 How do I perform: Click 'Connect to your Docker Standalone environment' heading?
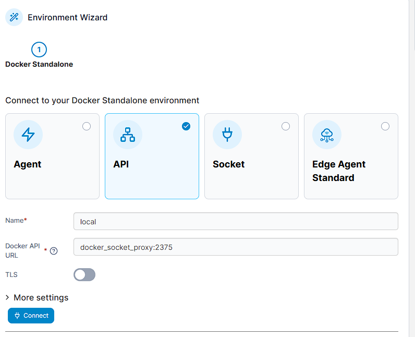tap(102, 101)
